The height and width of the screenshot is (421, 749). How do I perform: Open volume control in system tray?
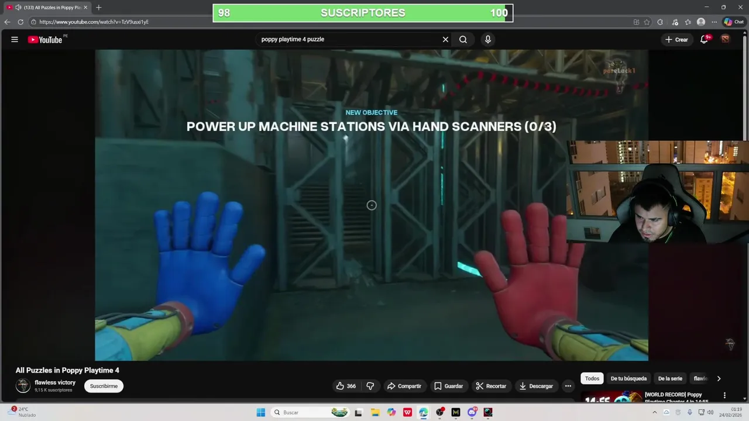[710, 412]
